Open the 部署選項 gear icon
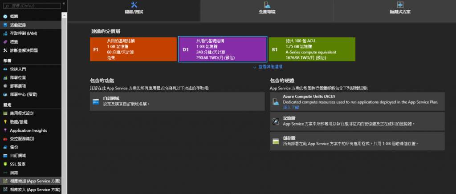 click(5, 86)
